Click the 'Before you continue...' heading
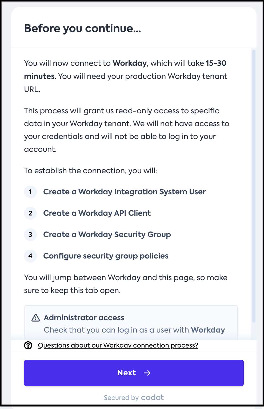This screenshot has height=409, width=264. pos(83,28)
